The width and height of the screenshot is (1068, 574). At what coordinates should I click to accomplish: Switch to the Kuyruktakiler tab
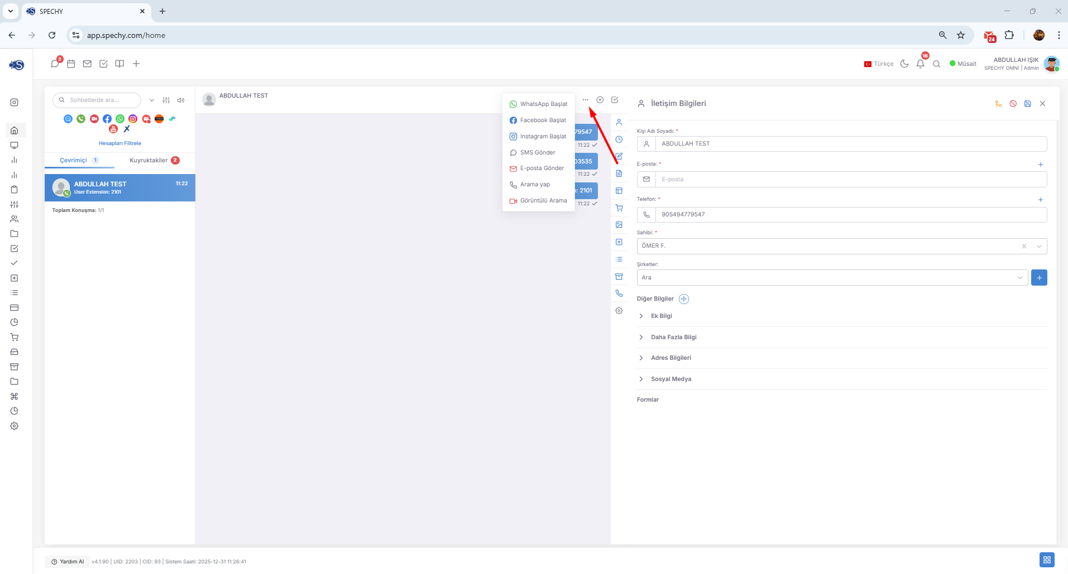tap(154, 161)
